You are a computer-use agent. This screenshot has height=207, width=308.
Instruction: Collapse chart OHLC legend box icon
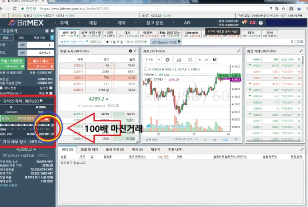(x=145, y=69)
